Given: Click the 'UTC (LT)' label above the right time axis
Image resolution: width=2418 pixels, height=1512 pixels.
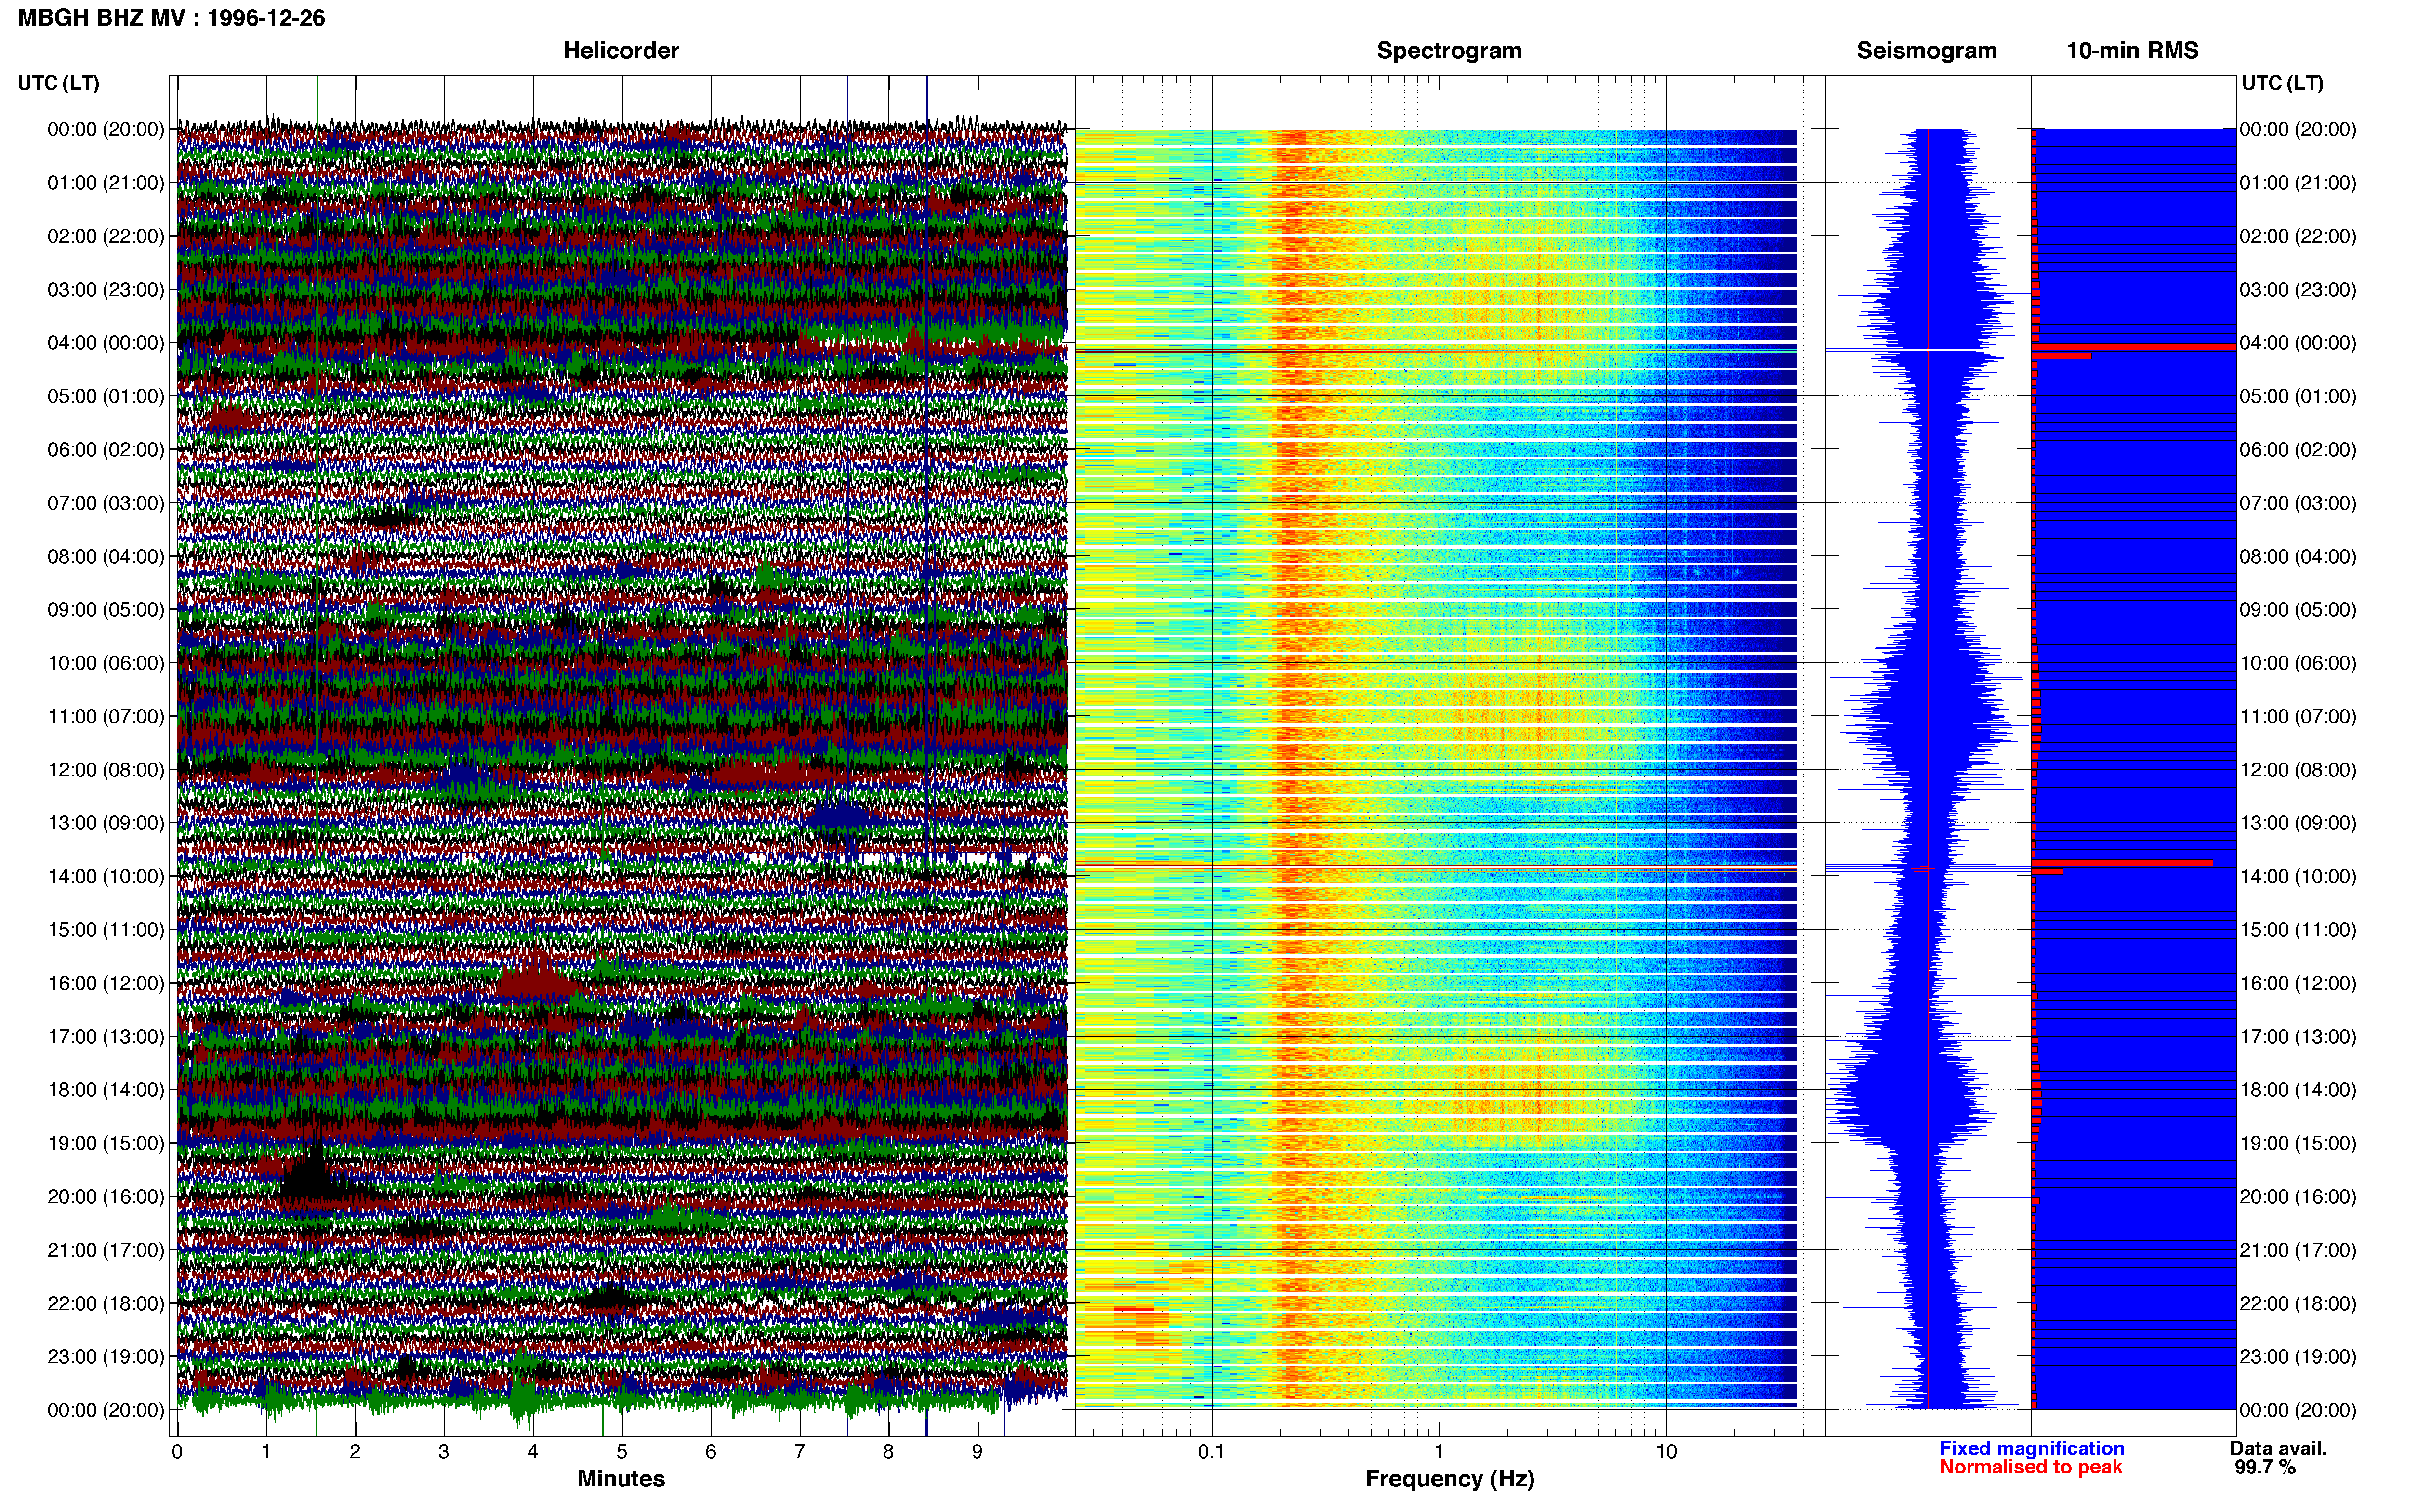Looking at the screenshot, I should [2283, 83].
